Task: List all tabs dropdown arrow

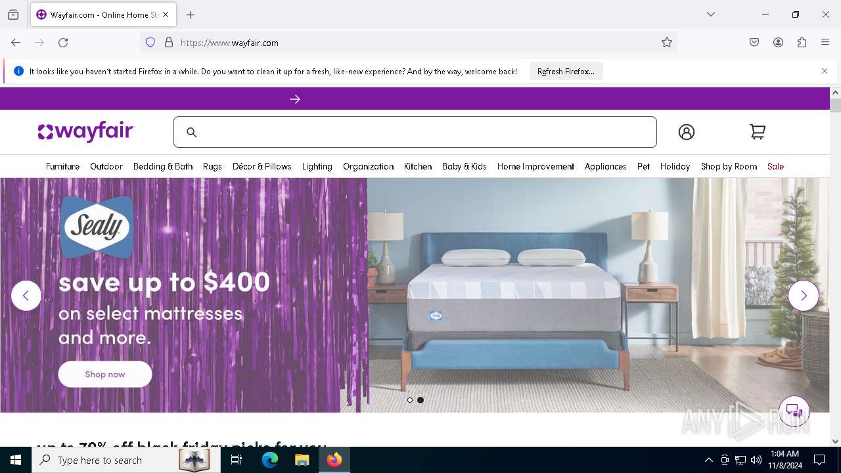Action: click(711, 14)
